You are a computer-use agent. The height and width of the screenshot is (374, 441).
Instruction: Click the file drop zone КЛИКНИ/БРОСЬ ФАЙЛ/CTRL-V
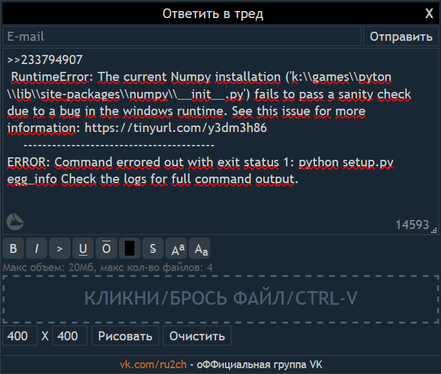(x=220, y=299)
